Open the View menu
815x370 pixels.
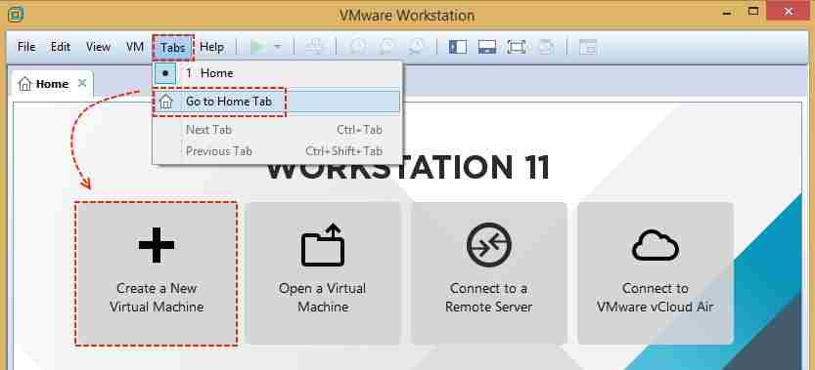point(98,47)
